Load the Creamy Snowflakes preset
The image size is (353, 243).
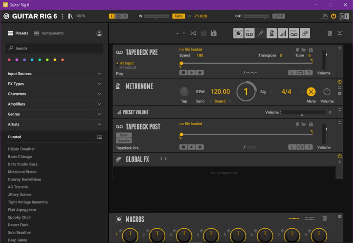[24, 179]
